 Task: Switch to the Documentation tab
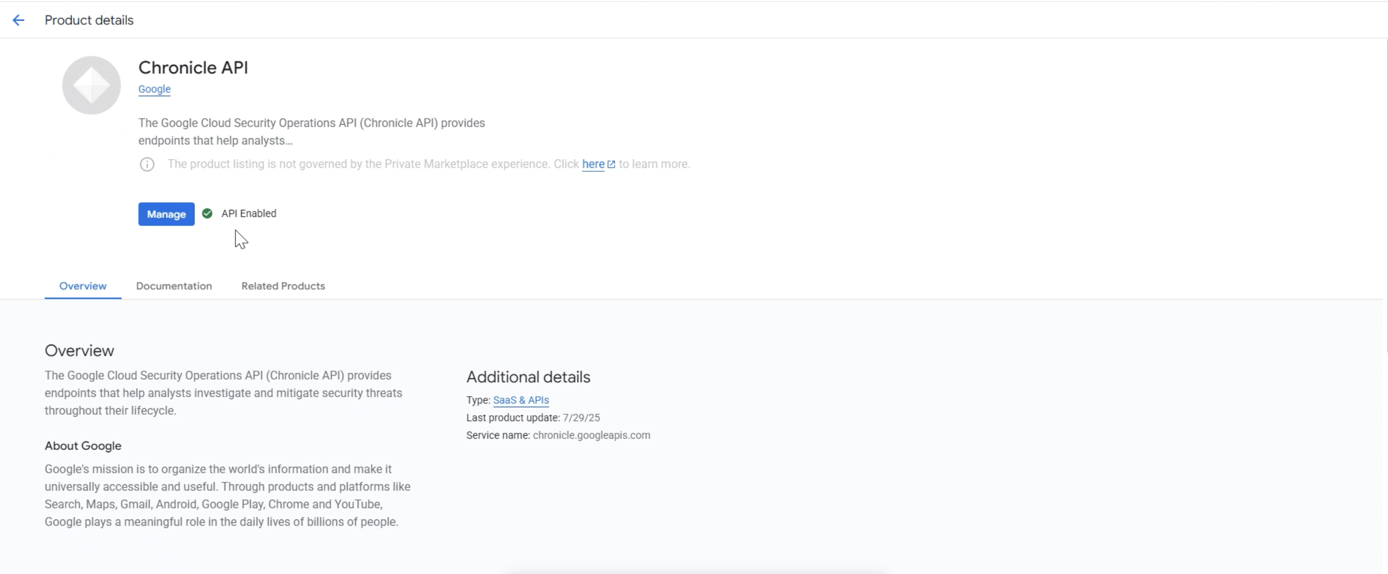[x=173, y=286]
